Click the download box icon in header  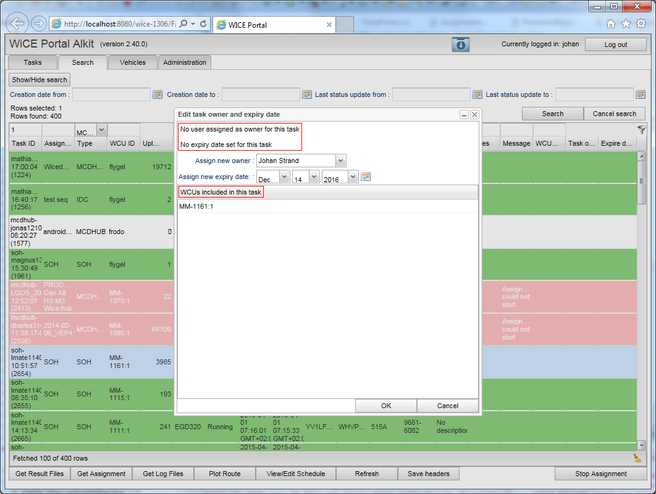tap(461, 44)
